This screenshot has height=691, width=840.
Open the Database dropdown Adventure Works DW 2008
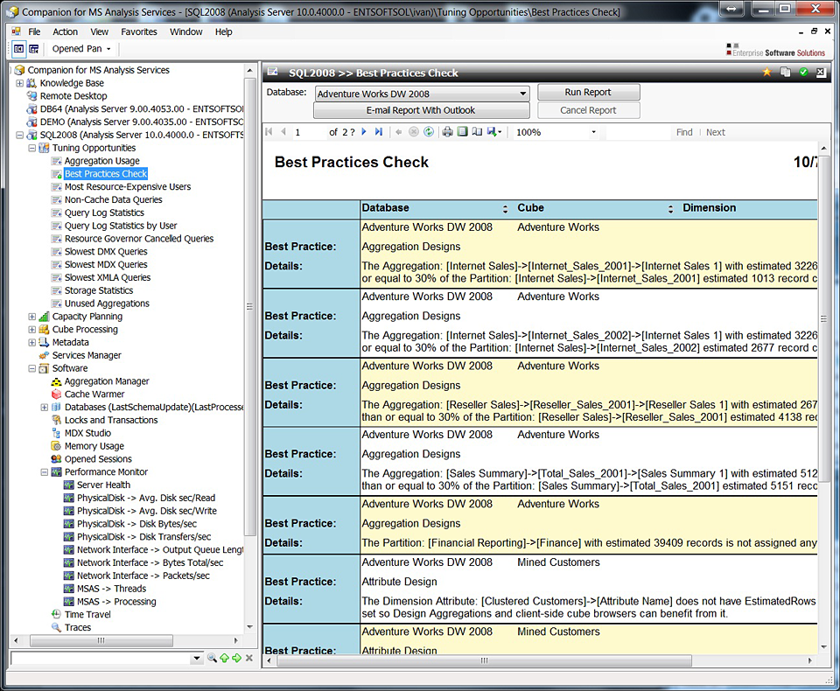(422, 94)
